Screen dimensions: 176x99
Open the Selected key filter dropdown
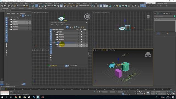coord(160,92)
